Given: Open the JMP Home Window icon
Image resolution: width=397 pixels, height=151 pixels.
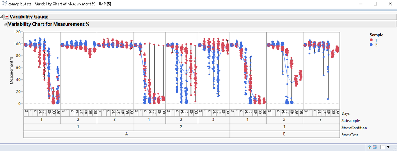Looking at the screenshot, I should pos(370,147).
